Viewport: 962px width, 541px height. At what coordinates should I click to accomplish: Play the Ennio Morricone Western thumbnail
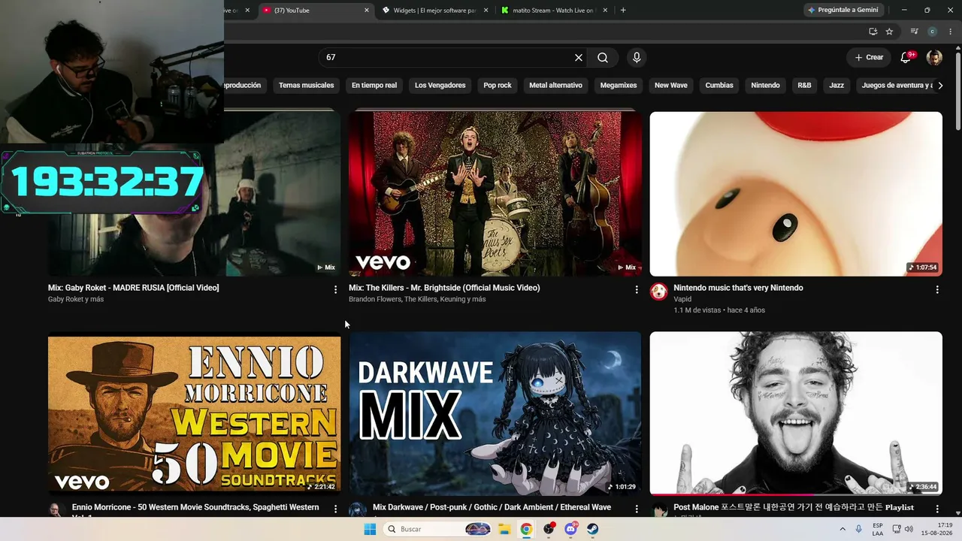tap(194, 413)
